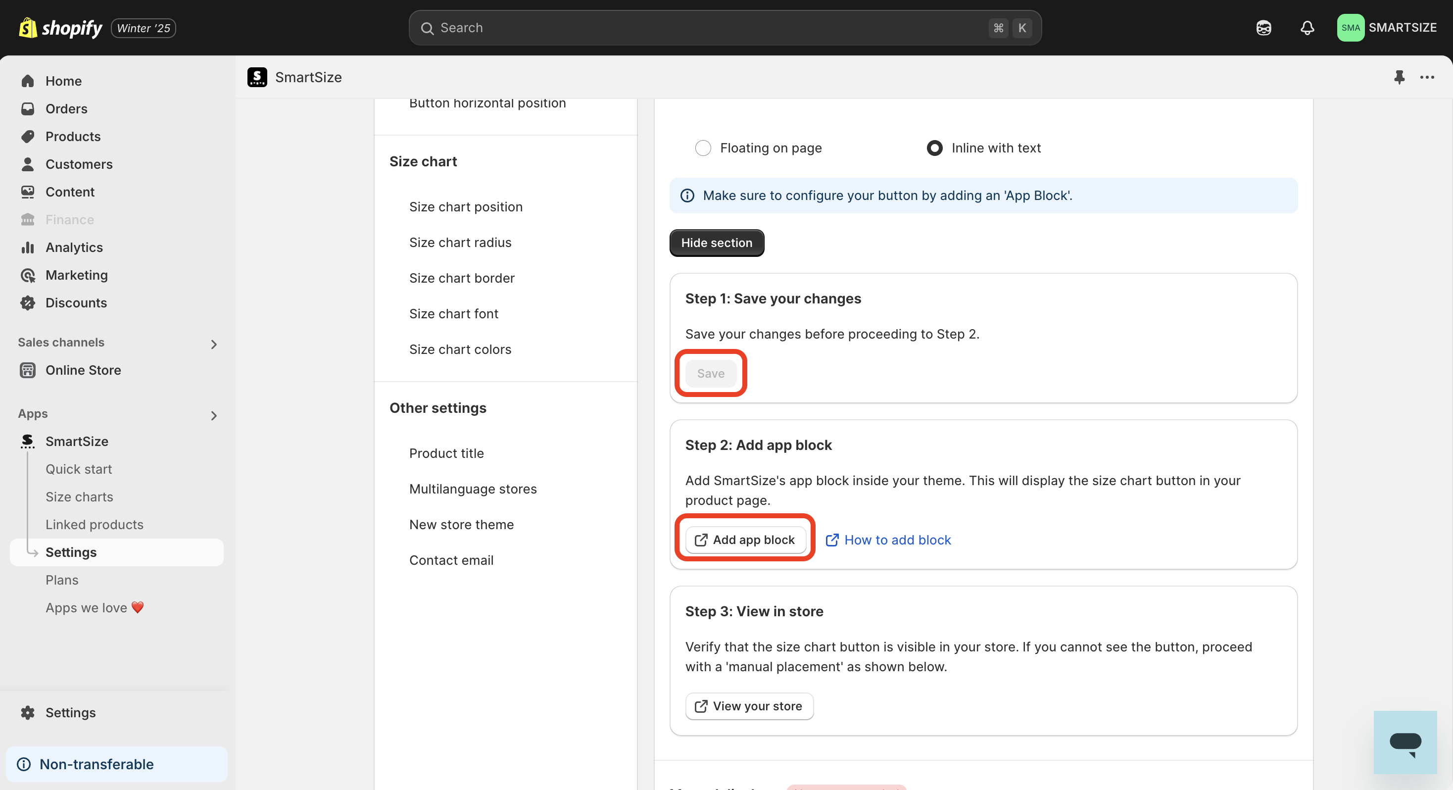Click the Customers person icon
This screenshot has height=790, width=1453.
pyautogui.click(x=28, y=164)
